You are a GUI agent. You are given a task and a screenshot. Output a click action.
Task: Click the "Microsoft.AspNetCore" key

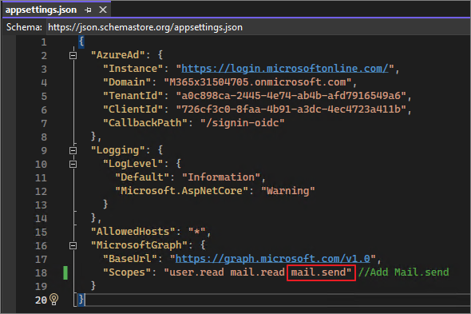(x=181, y=191)
